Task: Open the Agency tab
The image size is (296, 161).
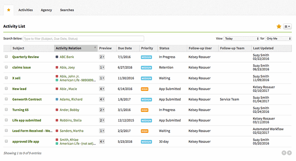Action: 46,10
